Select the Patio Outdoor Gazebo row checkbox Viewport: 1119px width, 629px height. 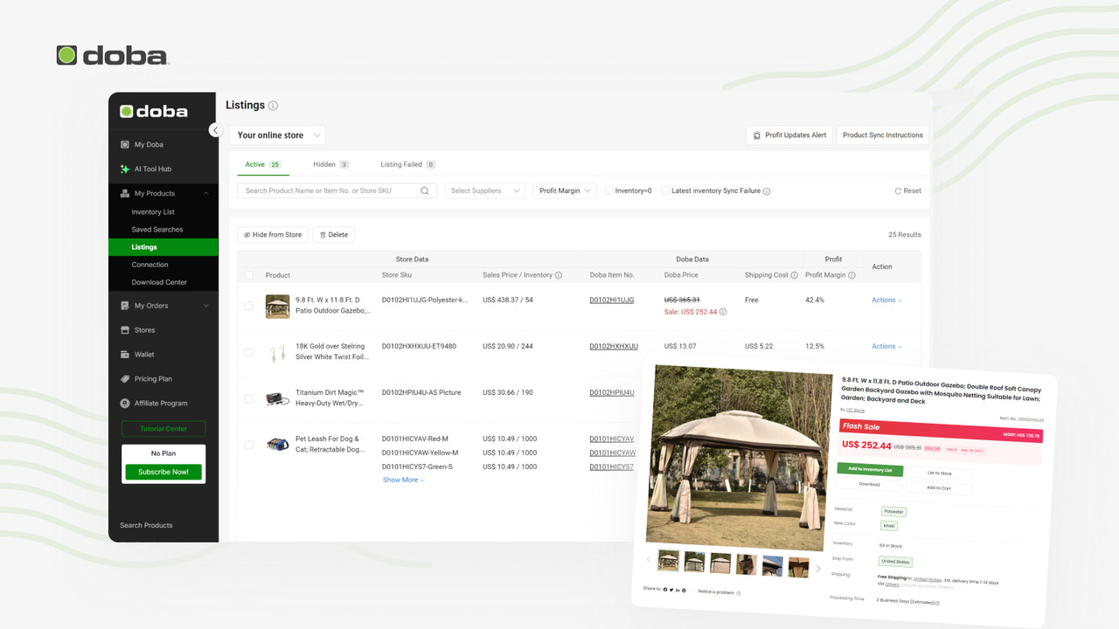249,306
